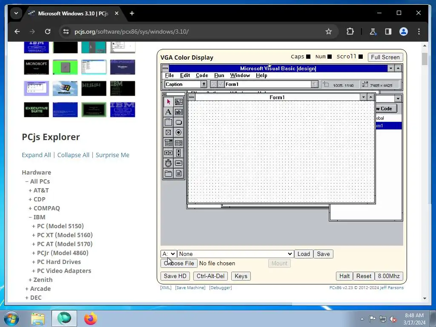
Task: Open the browser three-dot menu
Action: (419, 32)
